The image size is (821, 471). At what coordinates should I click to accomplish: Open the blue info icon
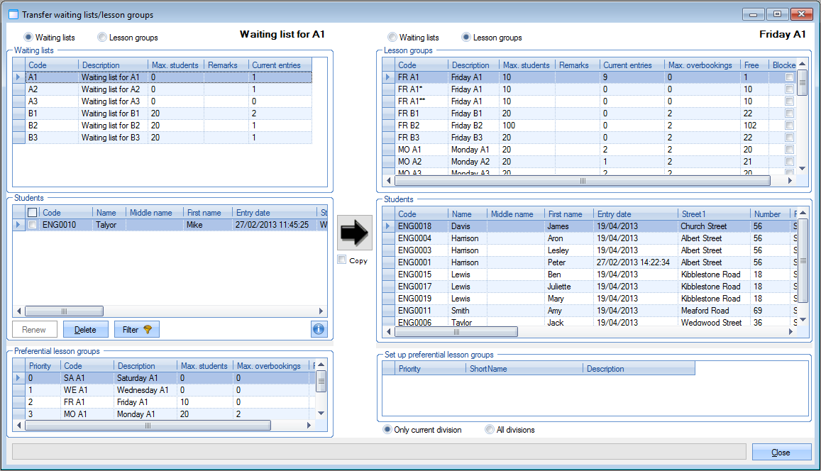(319, 329)
